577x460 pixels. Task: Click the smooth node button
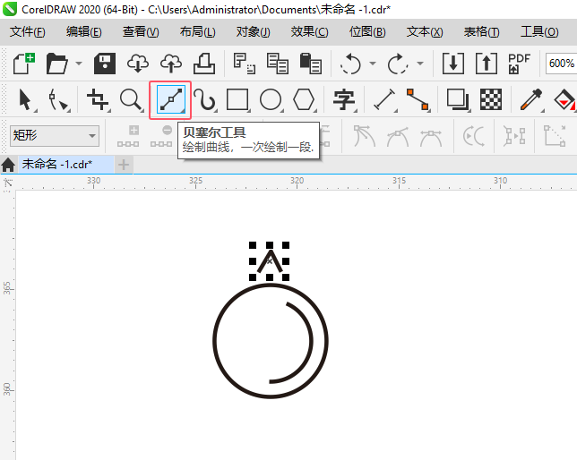click(x=398, y=136)
